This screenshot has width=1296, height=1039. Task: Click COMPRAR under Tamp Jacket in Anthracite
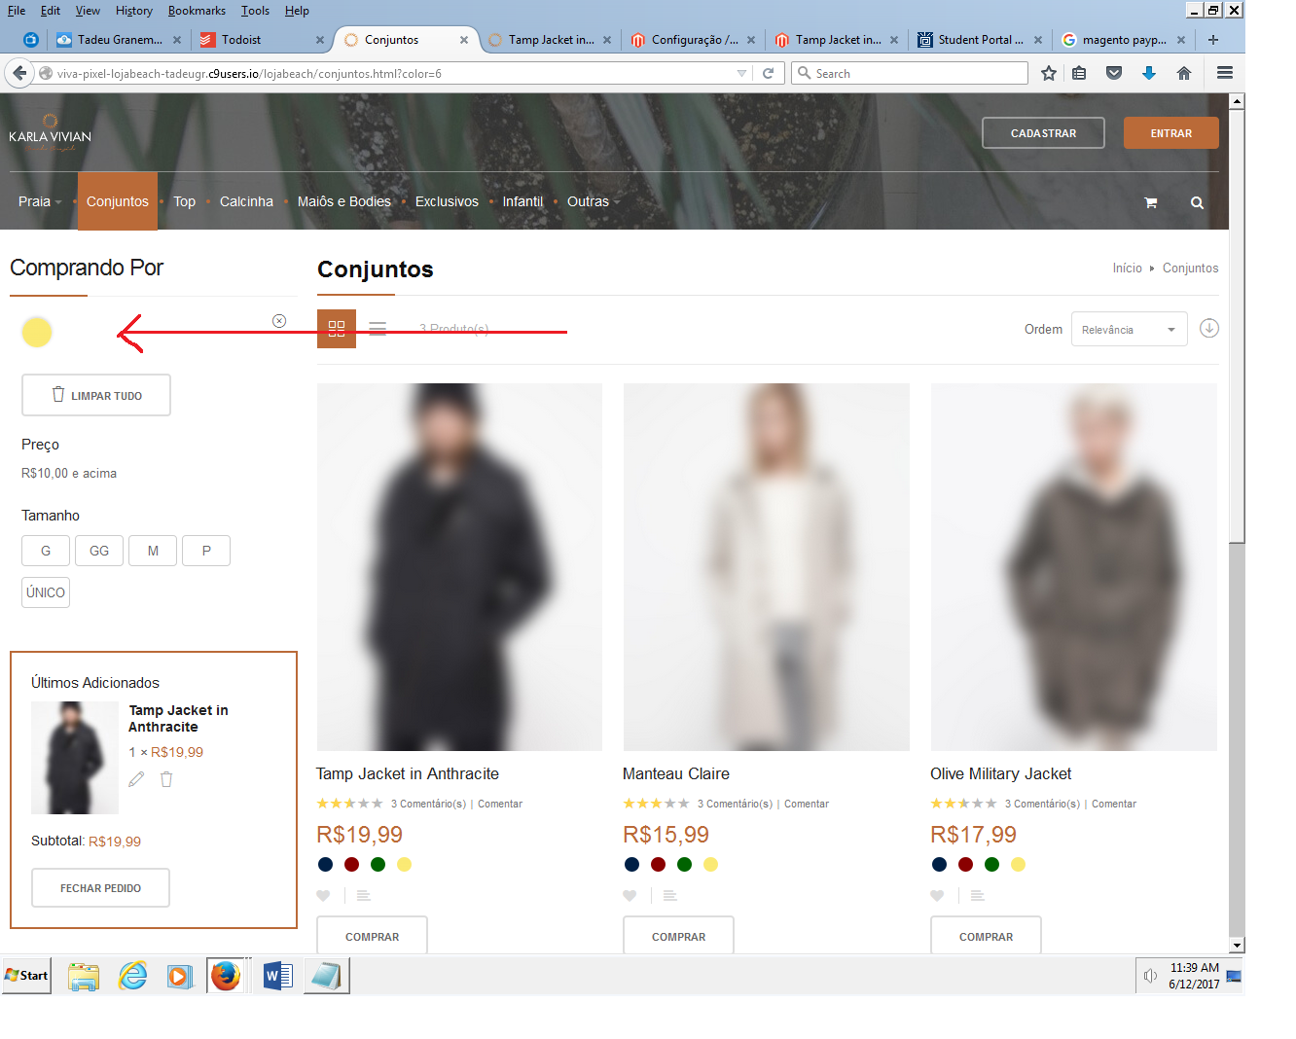pyautogui.click(x=372, y=936)
